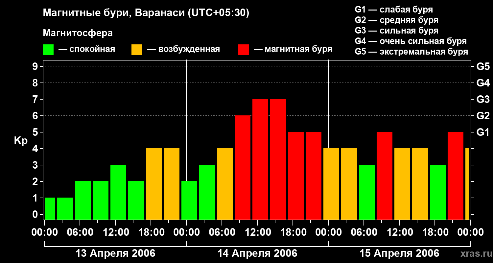Click the 'G2' label on the right axis

pyautogui.click(x=483, y=116)
